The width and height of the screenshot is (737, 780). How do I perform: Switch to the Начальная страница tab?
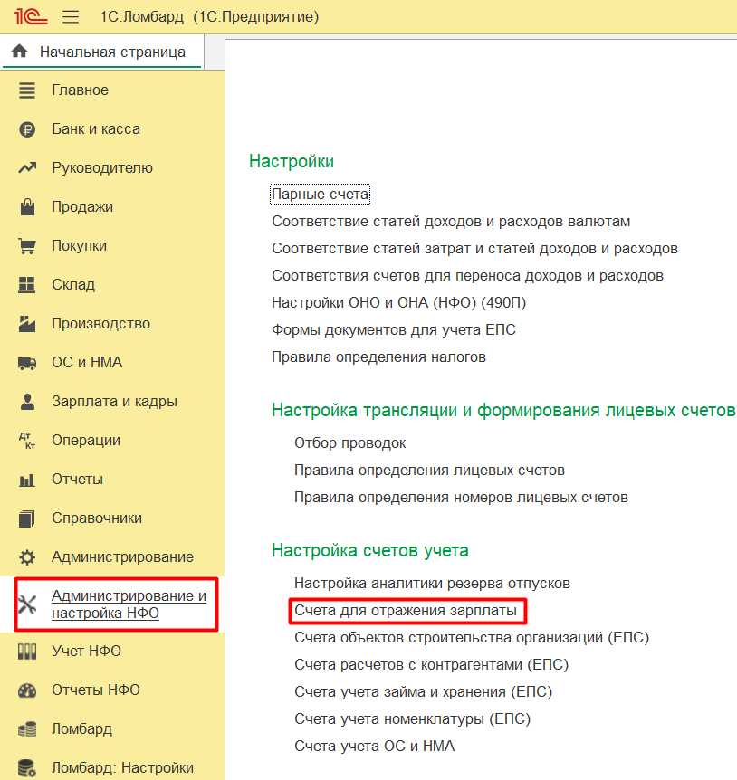click(111, 52)
